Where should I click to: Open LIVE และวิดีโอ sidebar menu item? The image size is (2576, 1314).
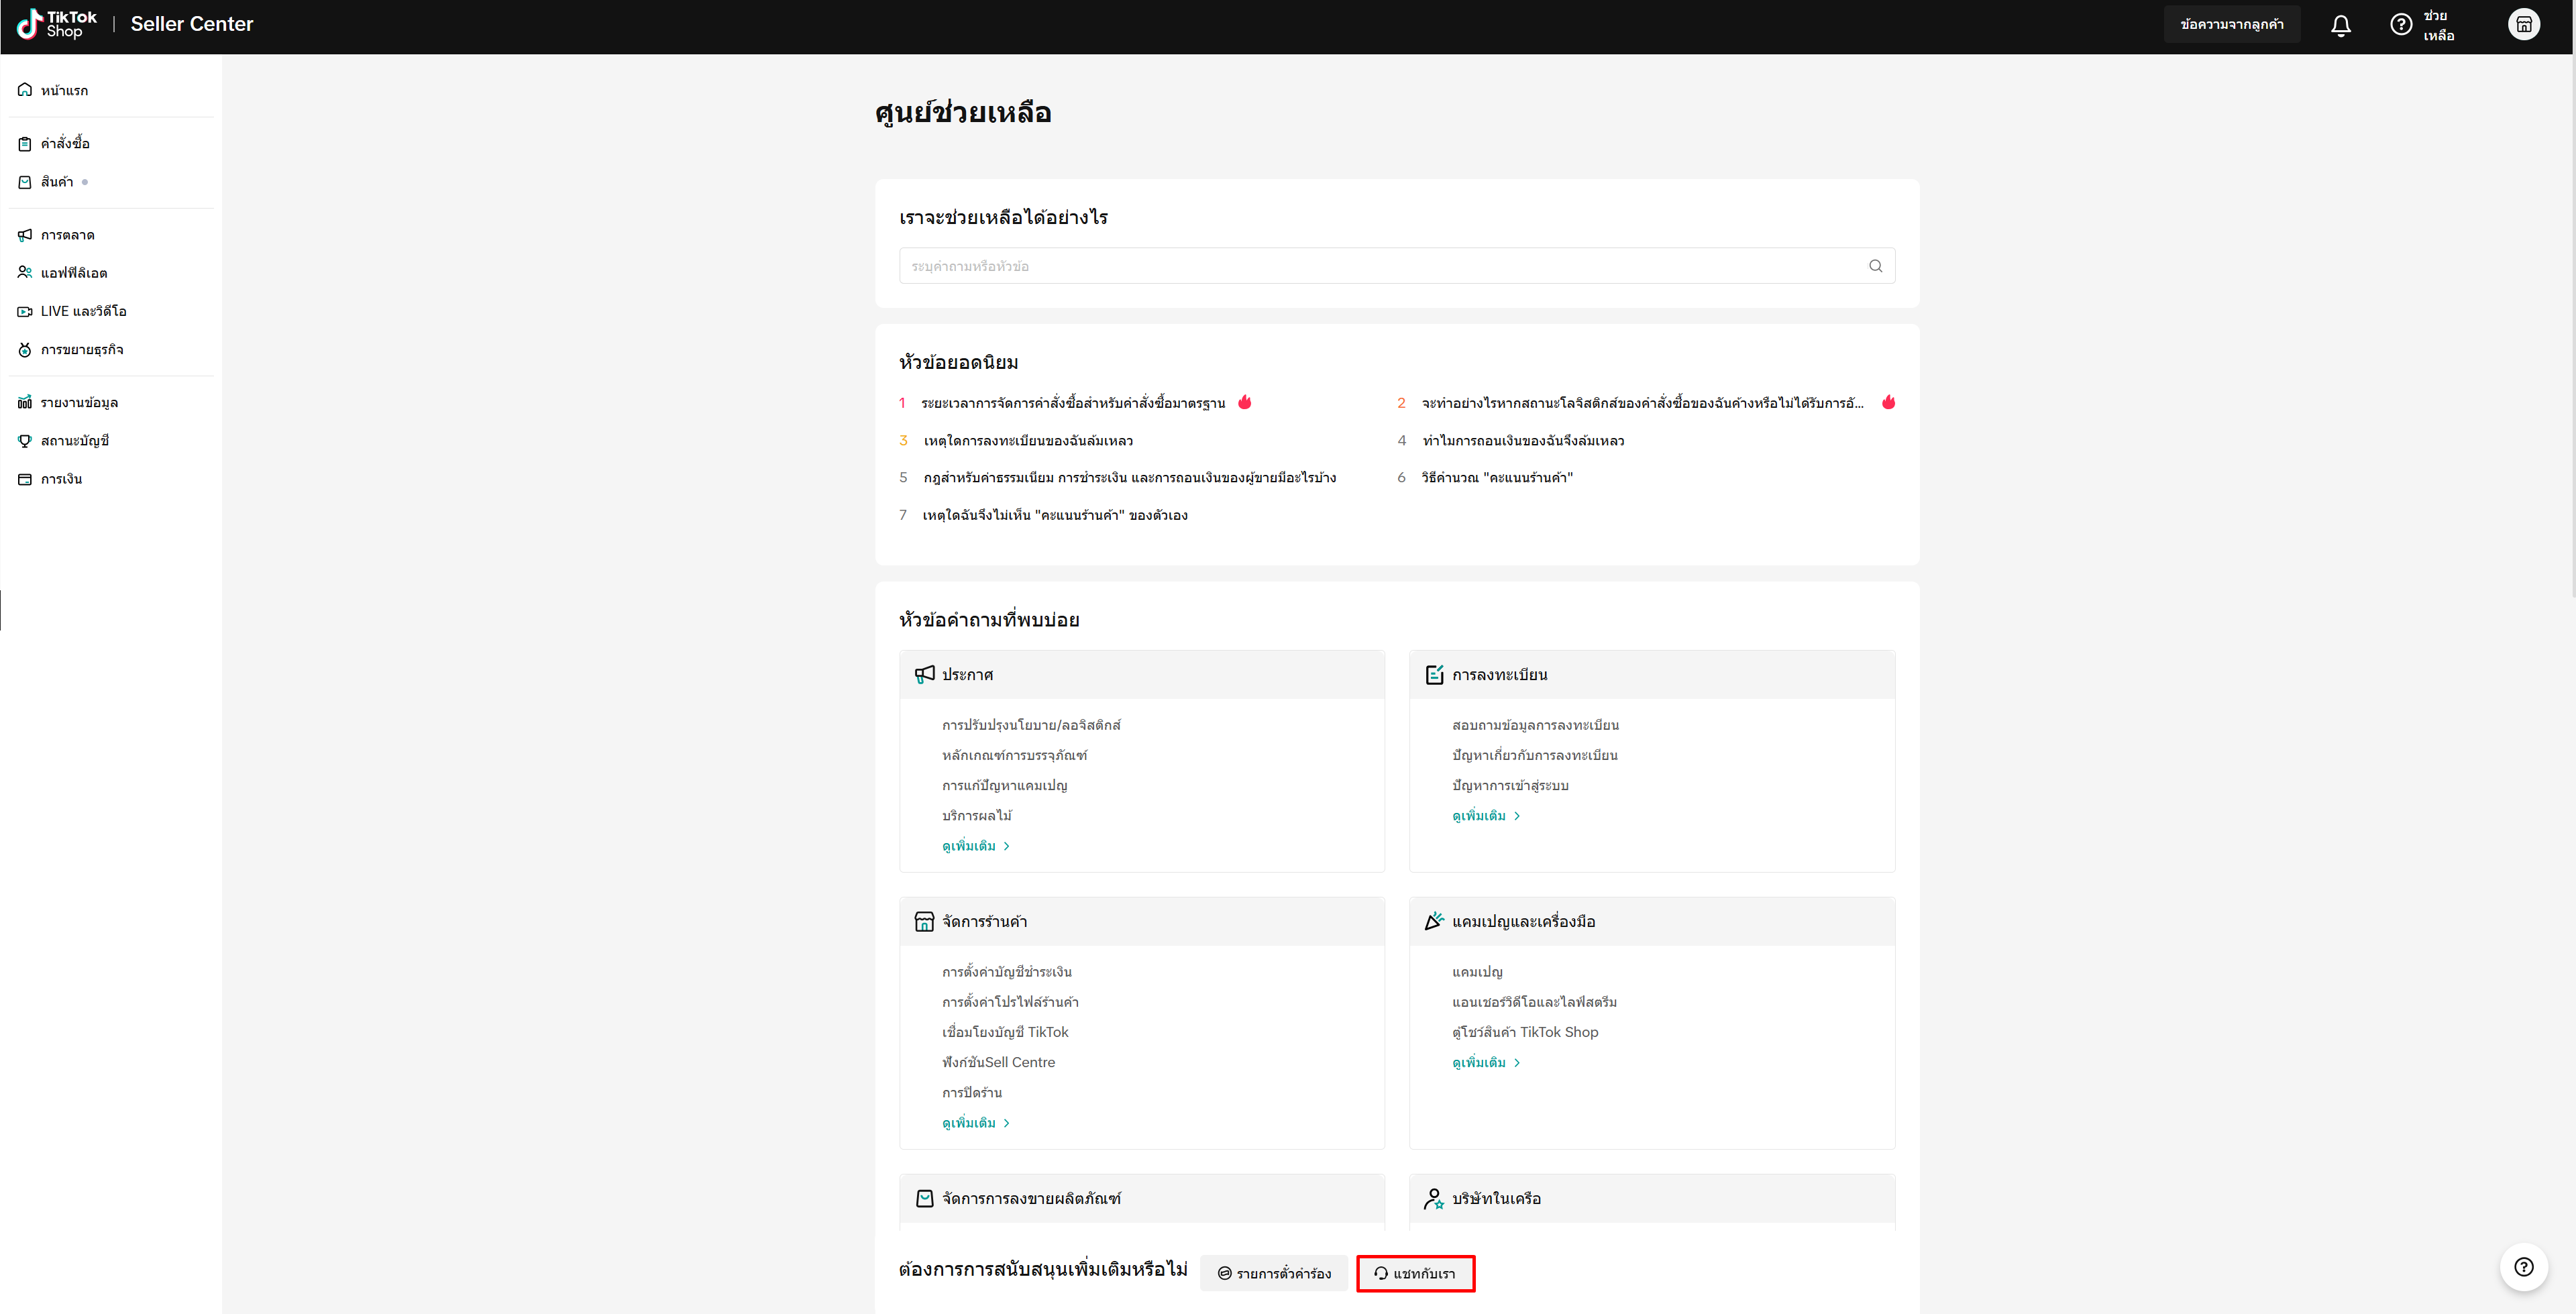click(83, 311)
